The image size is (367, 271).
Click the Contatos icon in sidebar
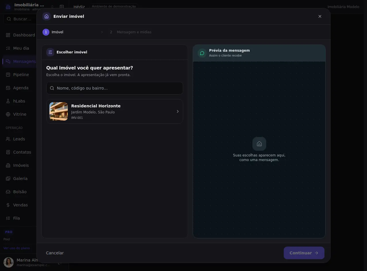pyautogui.click(x=8, y=152)
